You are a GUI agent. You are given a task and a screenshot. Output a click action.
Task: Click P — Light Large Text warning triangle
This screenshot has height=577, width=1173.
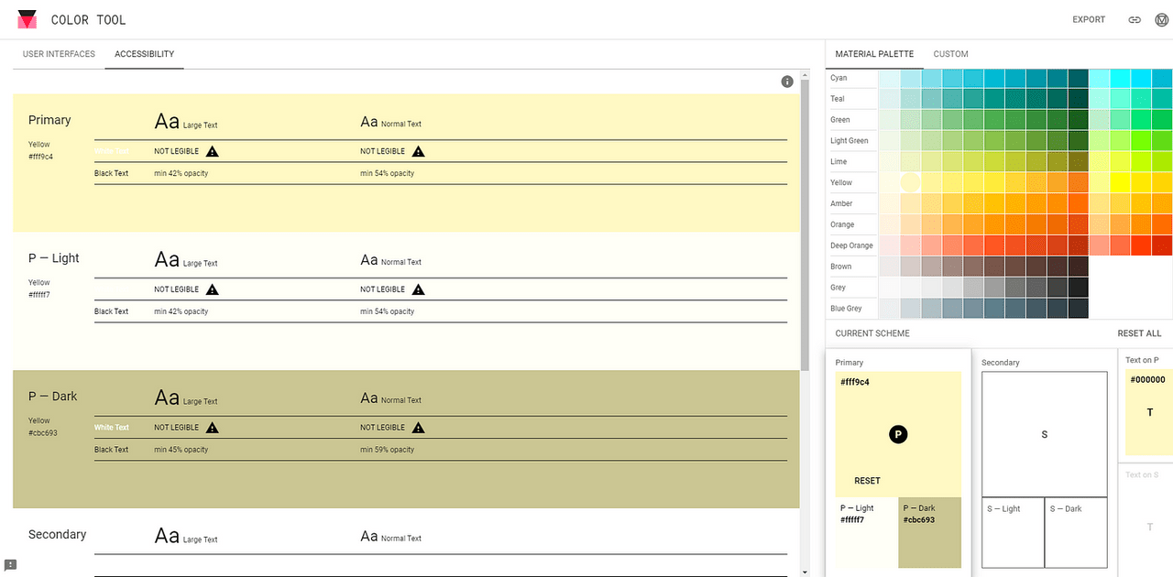click(212, 289)
